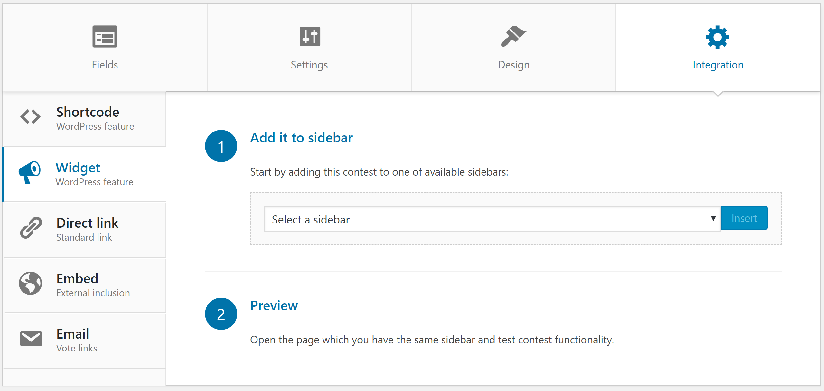Click the Integration gear icon
The height and width of the screenshot is (391, 824).
pyautogui.click(x=717, y=37)
